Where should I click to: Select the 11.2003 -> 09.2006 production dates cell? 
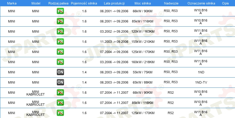[x=114, y=42]
